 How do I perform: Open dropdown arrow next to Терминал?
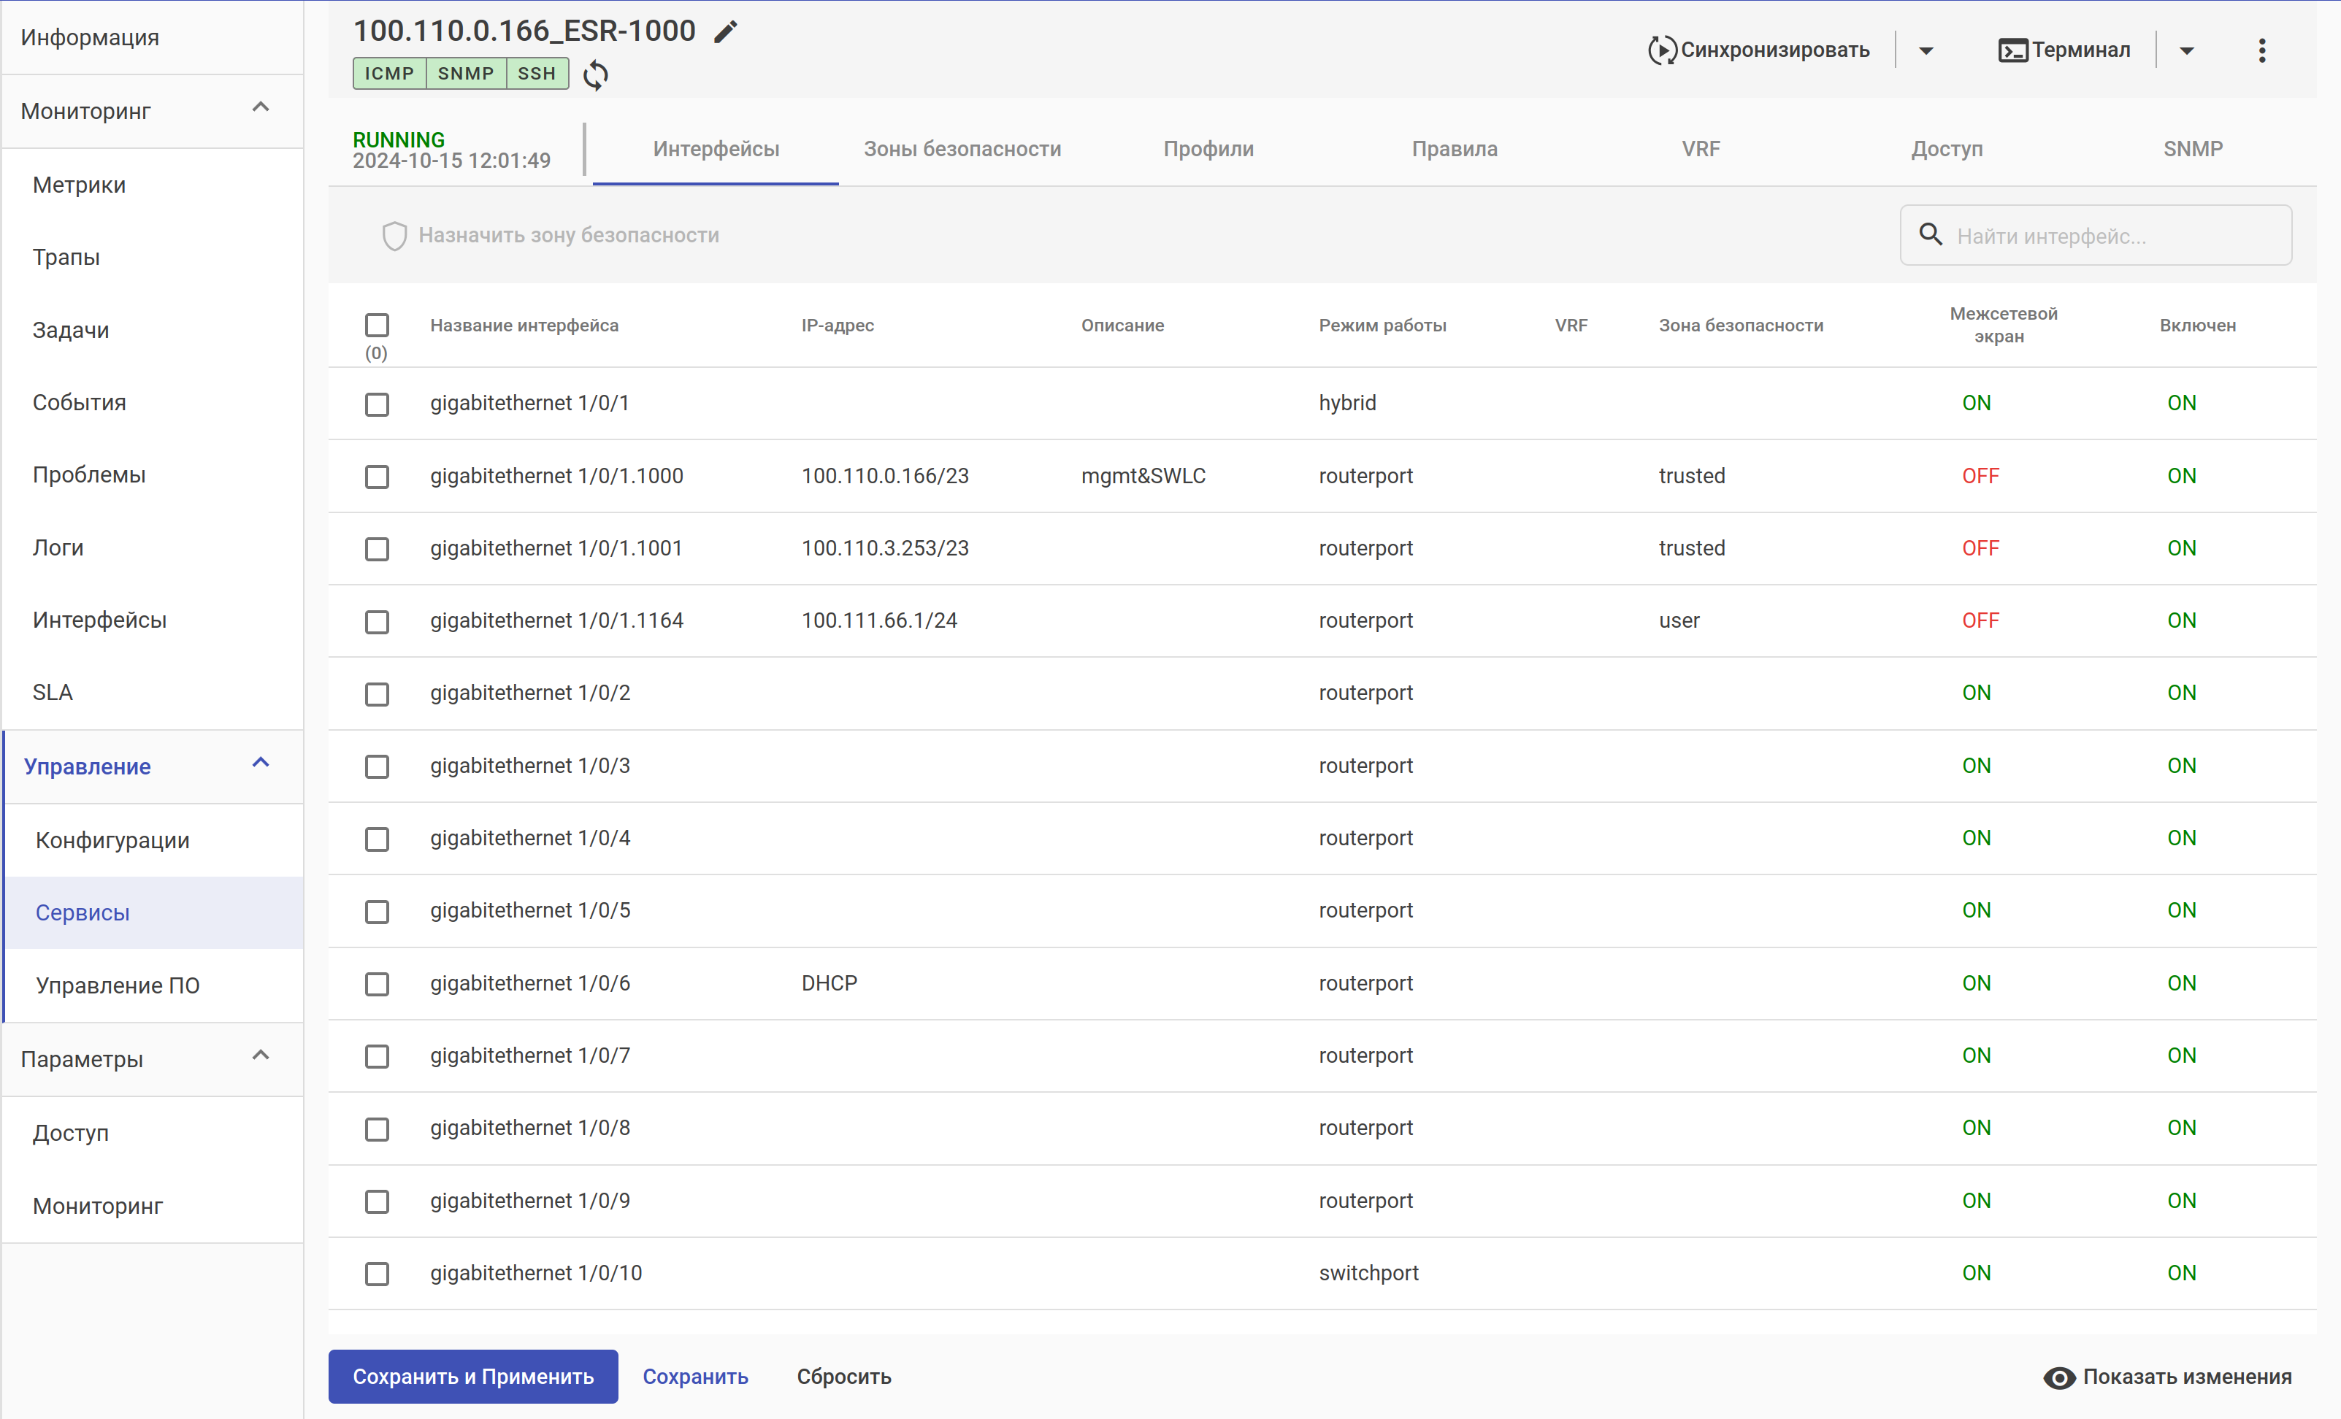click(2186, 50)
